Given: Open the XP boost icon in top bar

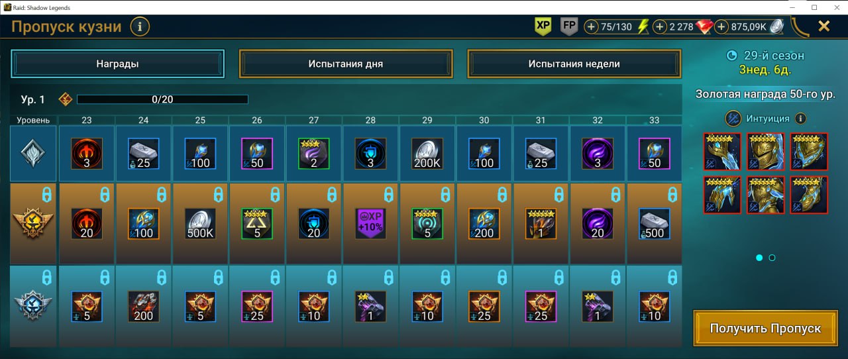Looking at the screenshot, I should (x=543, y=26).
